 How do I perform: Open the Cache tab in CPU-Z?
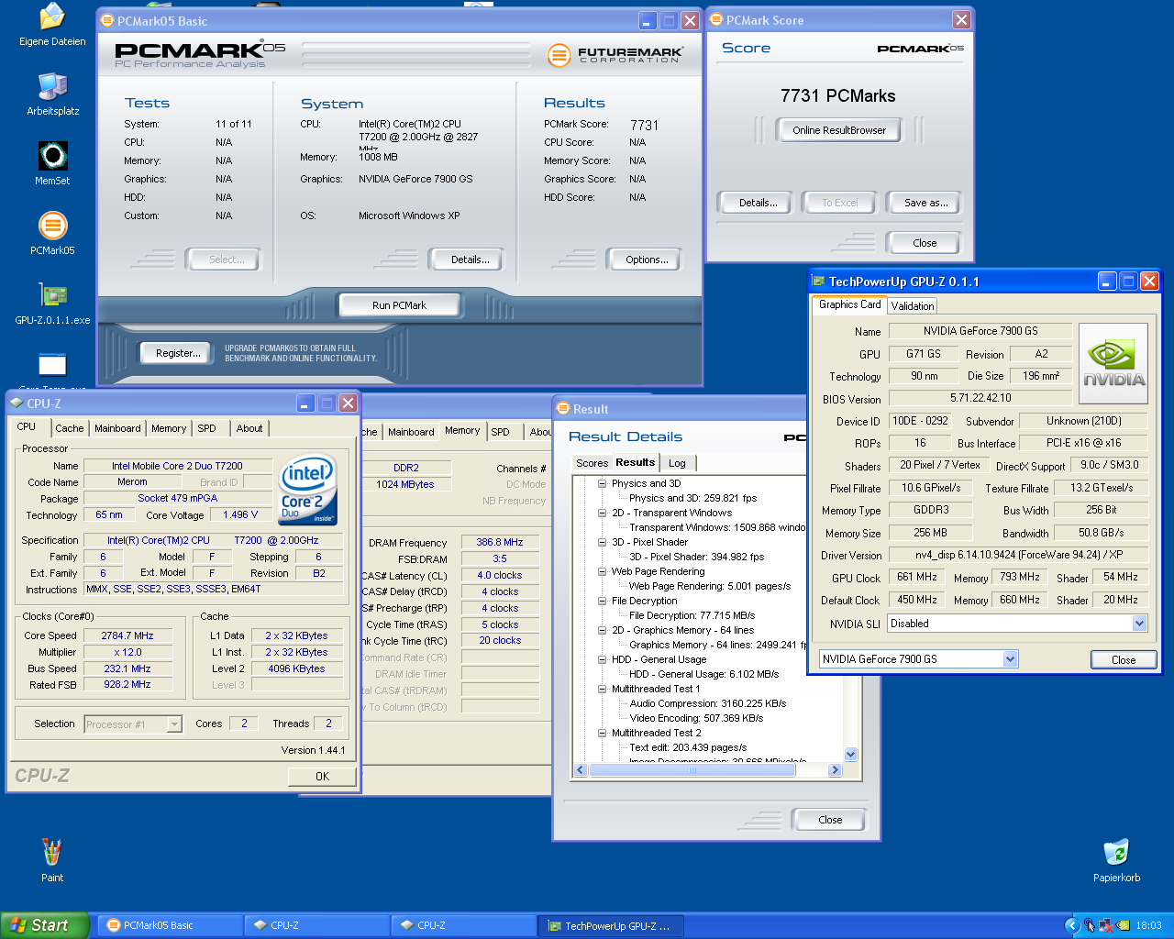pos(69,428)
